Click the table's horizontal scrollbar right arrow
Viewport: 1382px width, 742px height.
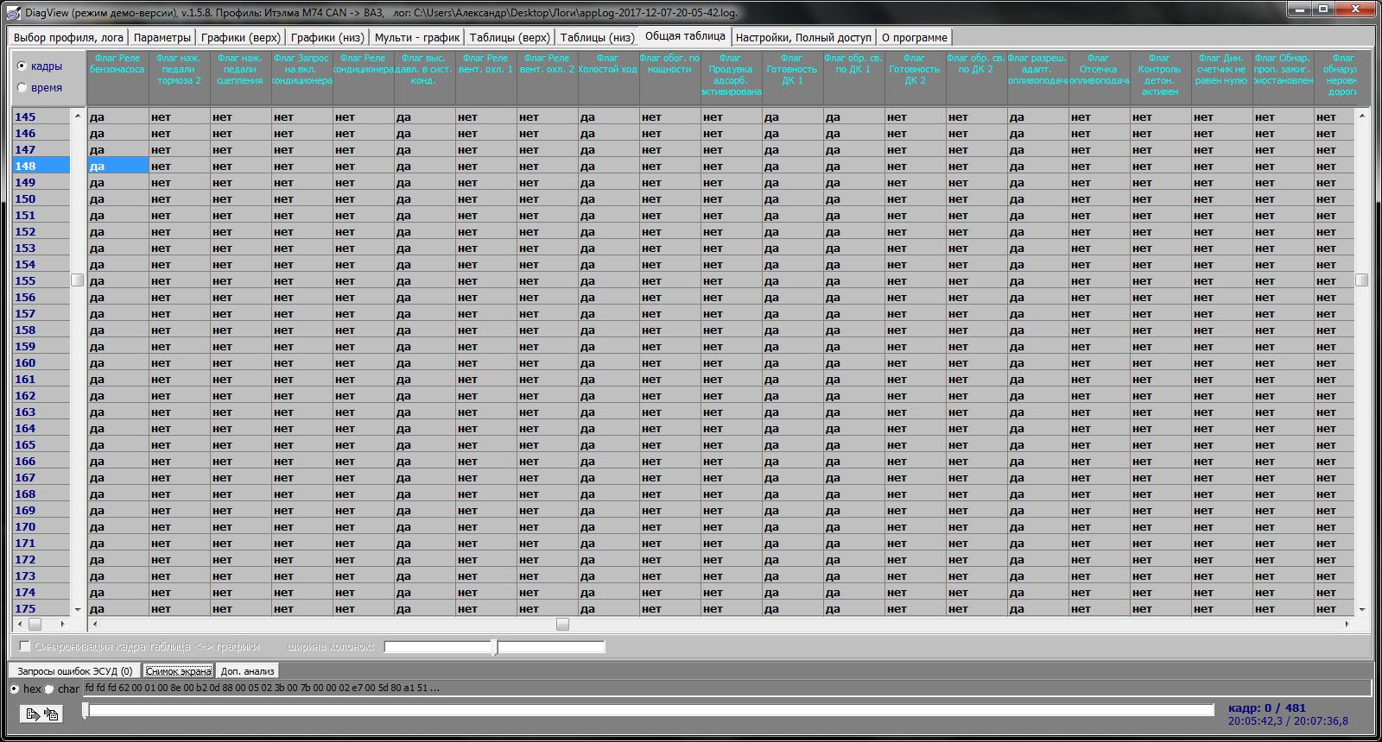tap(1347, 624)
